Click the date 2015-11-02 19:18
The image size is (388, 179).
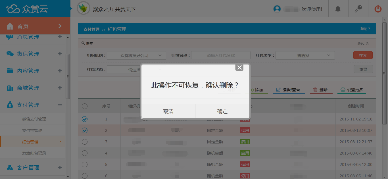coord(356,119)
